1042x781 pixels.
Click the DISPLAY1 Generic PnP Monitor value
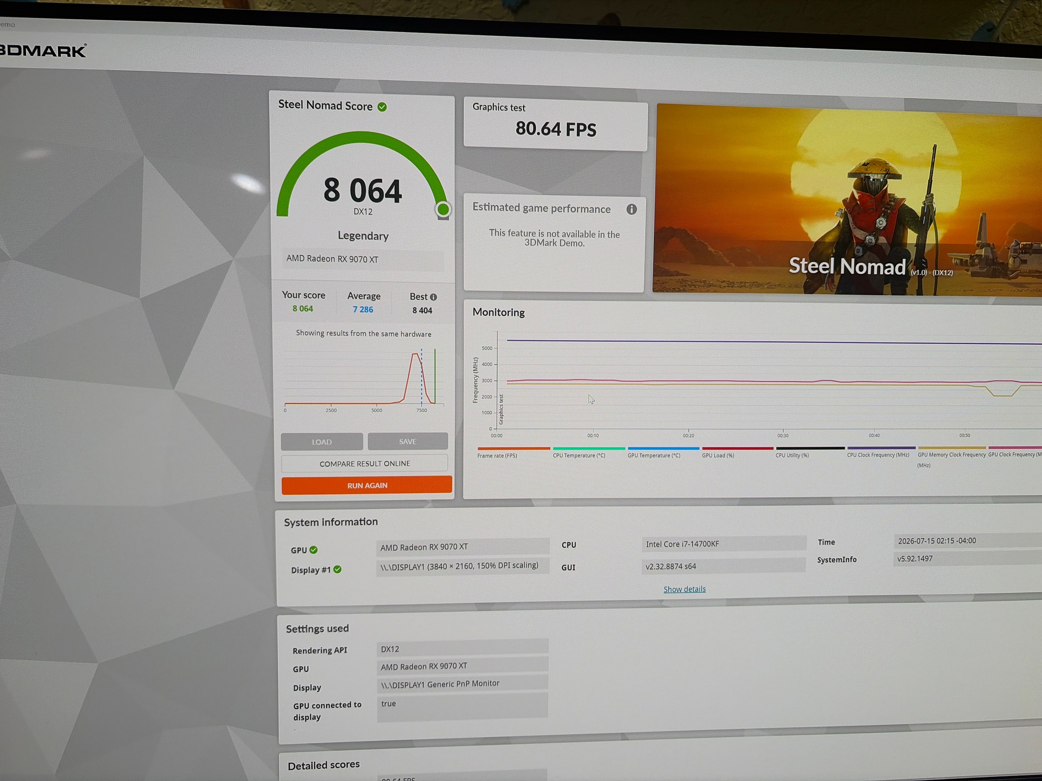[462, 683]
